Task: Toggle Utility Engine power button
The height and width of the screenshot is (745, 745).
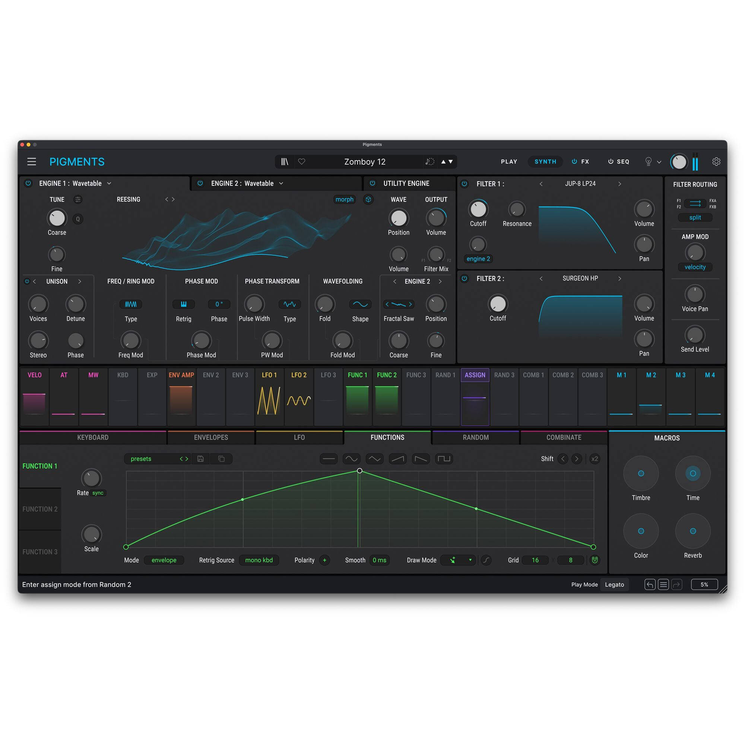Action: coord(372,183)
